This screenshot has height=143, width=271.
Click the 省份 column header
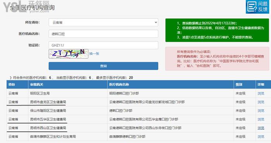pyautogui.click(x=17, y=84)
